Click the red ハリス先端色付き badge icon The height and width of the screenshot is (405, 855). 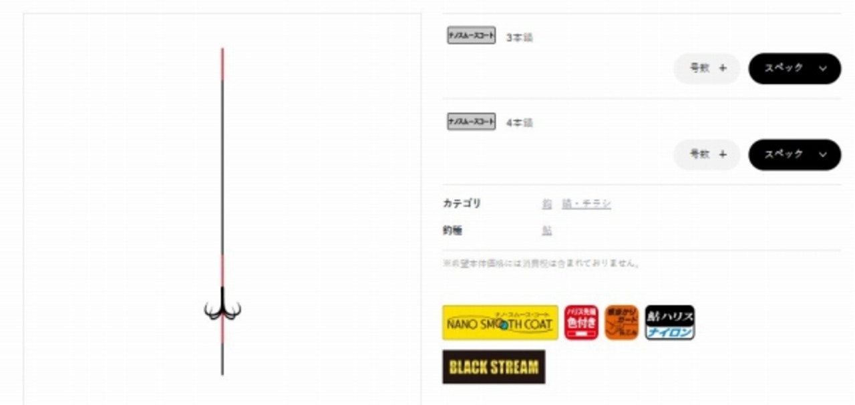(581, 323)
